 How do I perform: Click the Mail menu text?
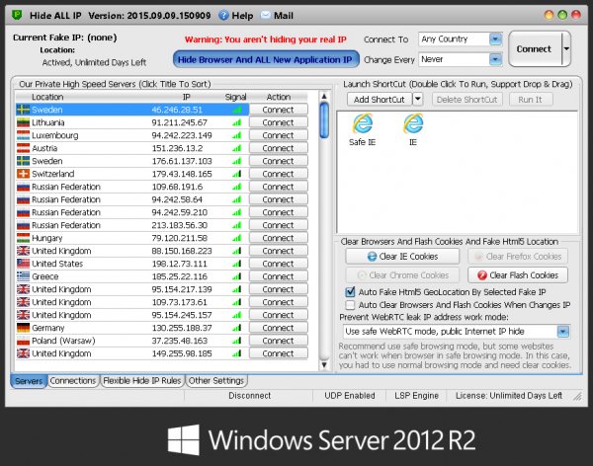284,16
